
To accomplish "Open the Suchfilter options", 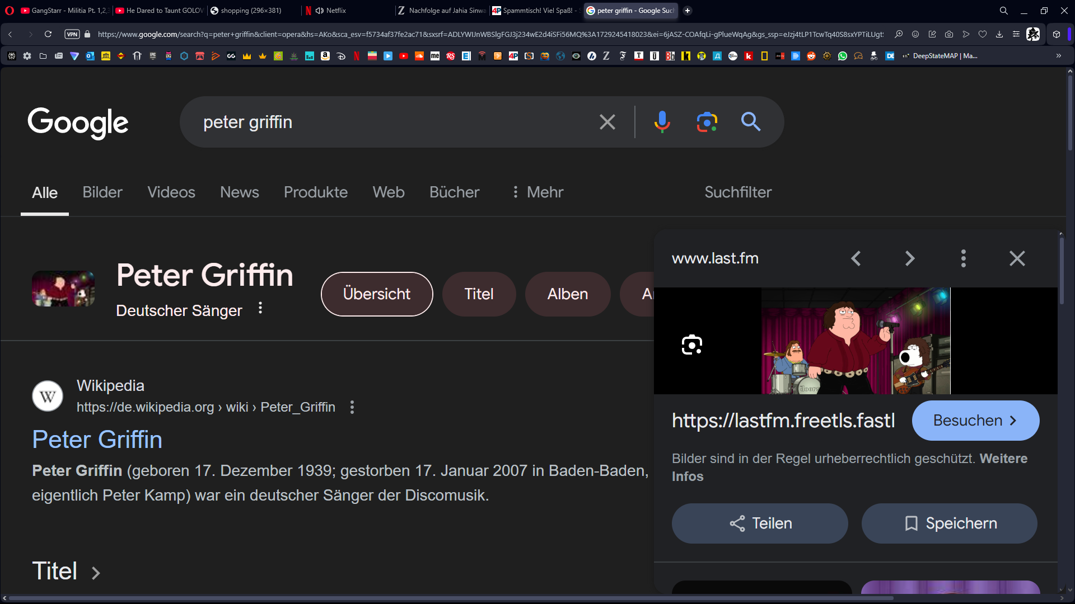I will point(738,192).
